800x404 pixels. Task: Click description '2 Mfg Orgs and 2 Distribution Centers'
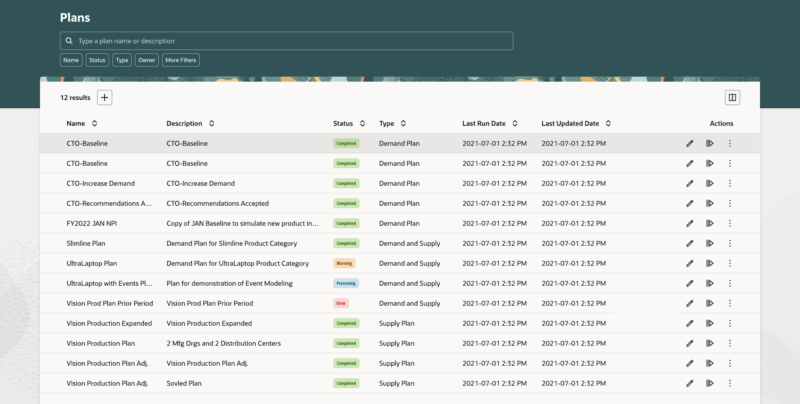pos(224,343)
